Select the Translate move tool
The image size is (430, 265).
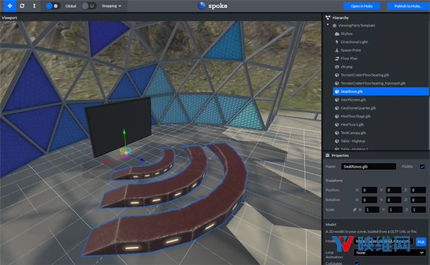click(x=10, y=6)
